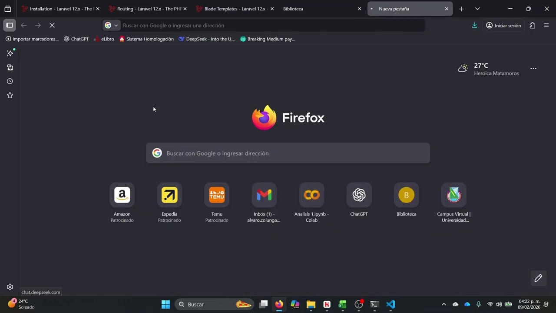Open sidebar settings gear icon
The height and width of the screenshot is (313, 556).
point(10,287)
